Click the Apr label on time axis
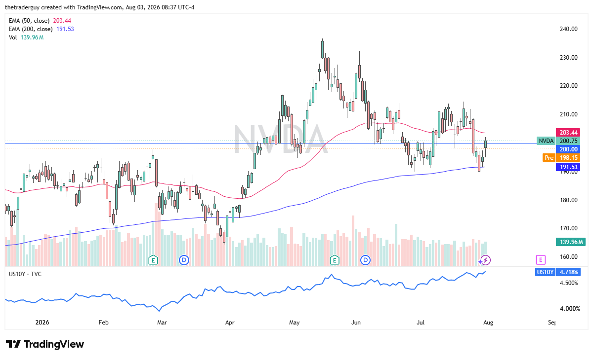 pos(230,323)
